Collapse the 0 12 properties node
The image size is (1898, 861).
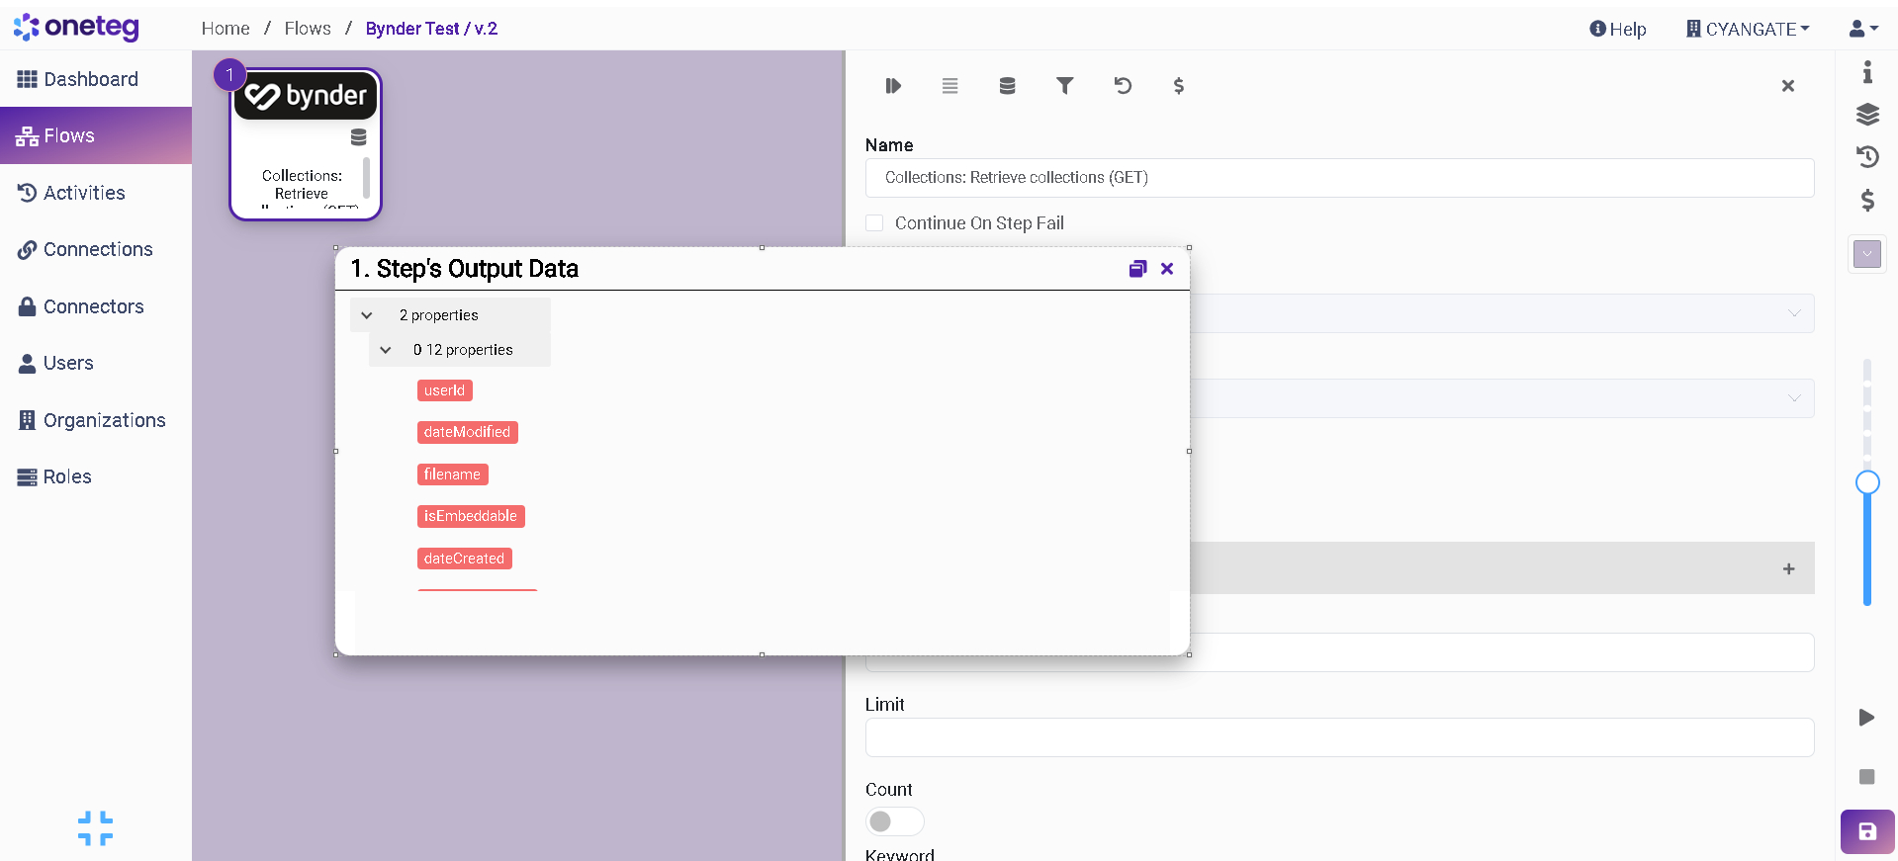[x=386, y=350]
